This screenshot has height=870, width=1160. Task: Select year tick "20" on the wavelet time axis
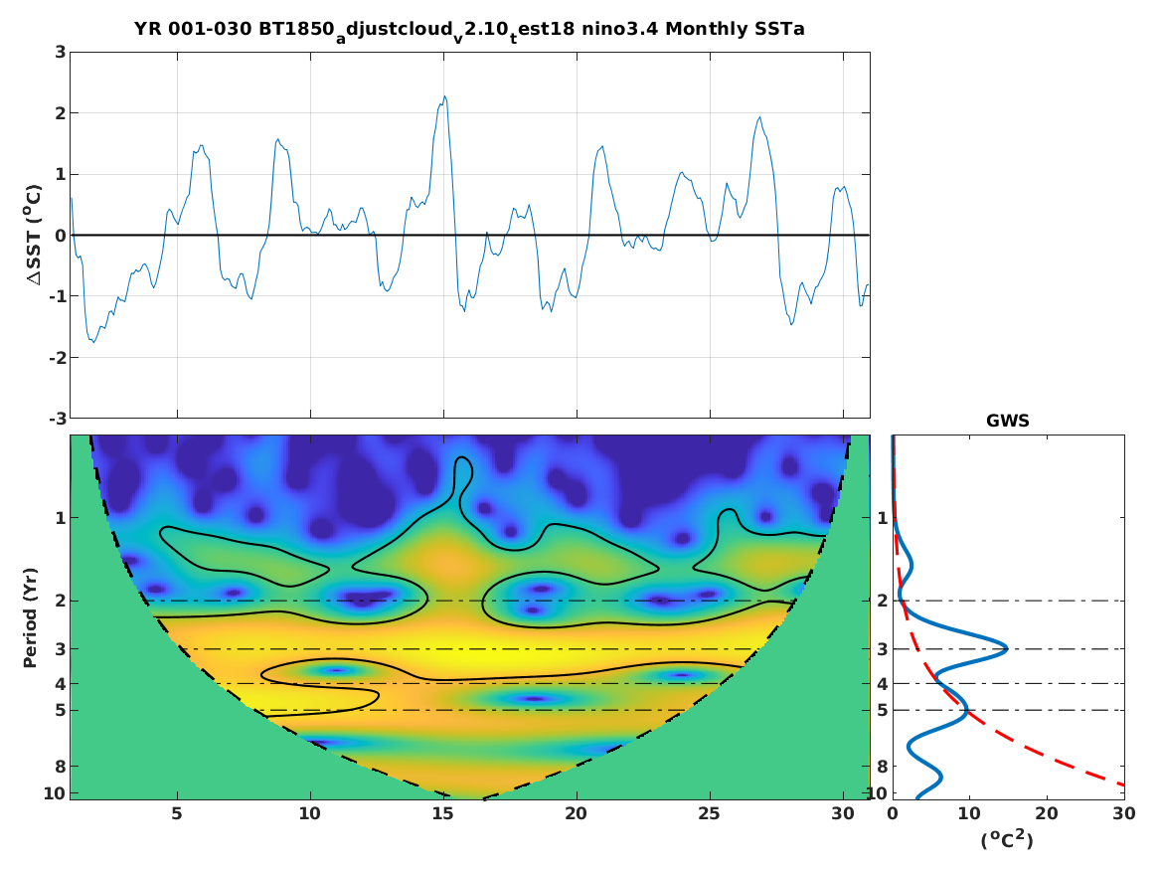pyautogui.click(x=577, y=813)
